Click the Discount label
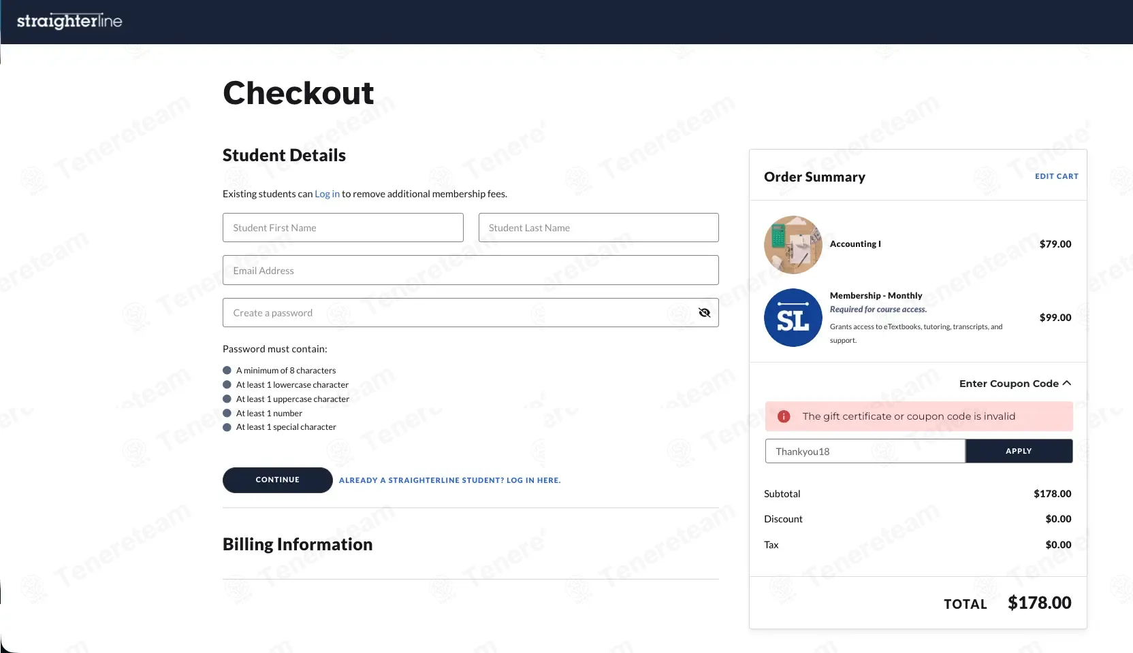Image resolution: width=1133 pixels, height=653 pixels. [783, 519]
